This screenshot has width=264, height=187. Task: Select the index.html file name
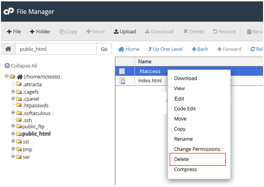pyautogui.click(x=150, y=81)
